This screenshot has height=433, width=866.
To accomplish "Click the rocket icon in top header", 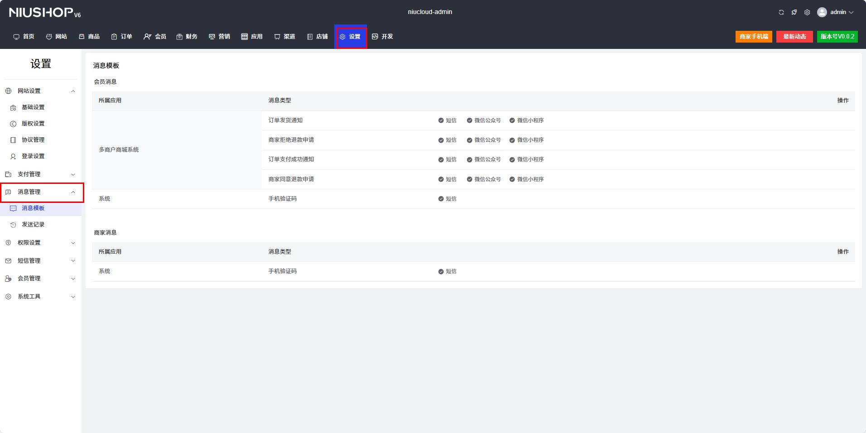I will coord(794,12).
